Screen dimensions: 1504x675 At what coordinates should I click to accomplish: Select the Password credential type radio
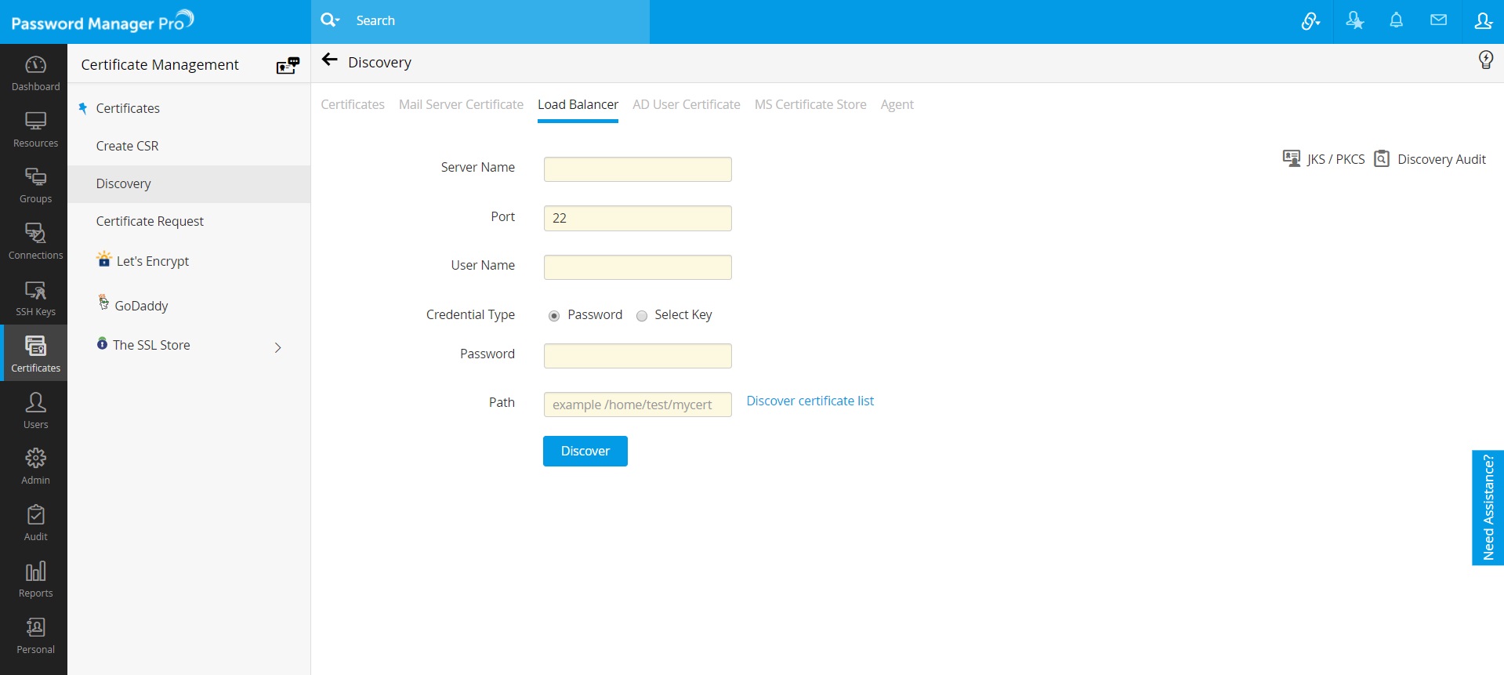click(x=554, y=316)
